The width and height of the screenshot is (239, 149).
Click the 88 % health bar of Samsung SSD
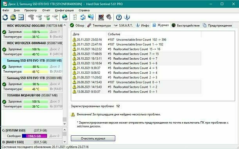pyautogui.click(x=36, y=67)
